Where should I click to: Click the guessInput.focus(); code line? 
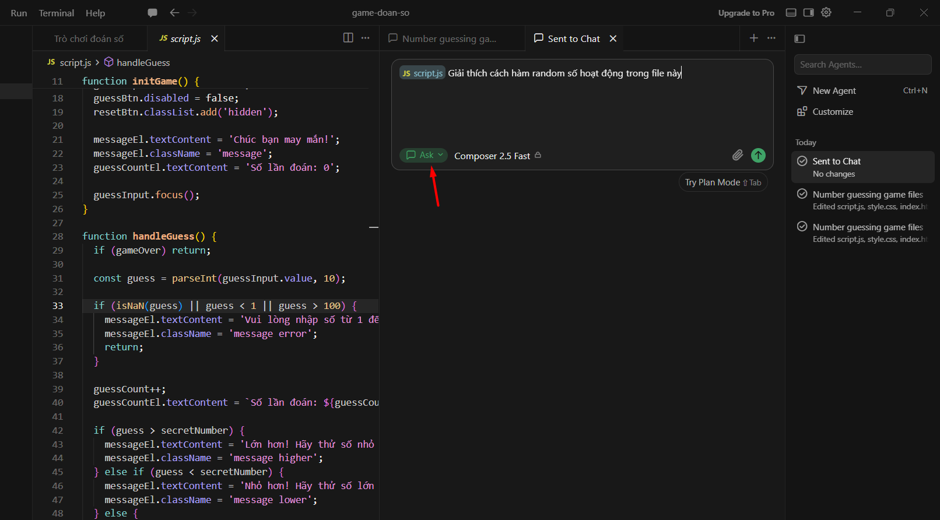tap(146, 195)
